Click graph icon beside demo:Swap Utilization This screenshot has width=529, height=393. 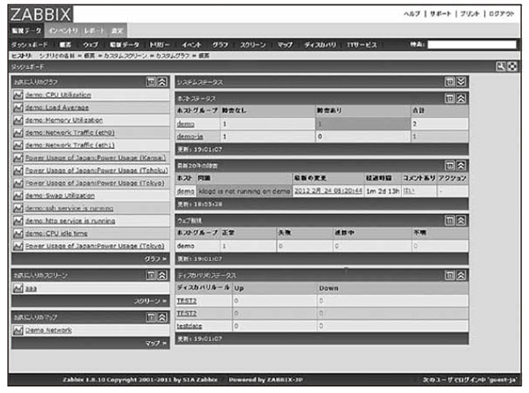pos(18,196)
